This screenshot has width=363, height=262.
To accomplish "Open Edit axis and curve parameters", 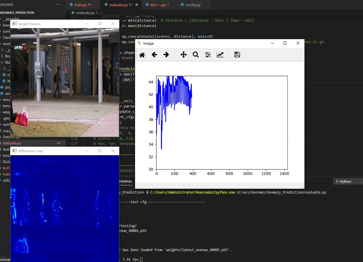I will point(220,55).
